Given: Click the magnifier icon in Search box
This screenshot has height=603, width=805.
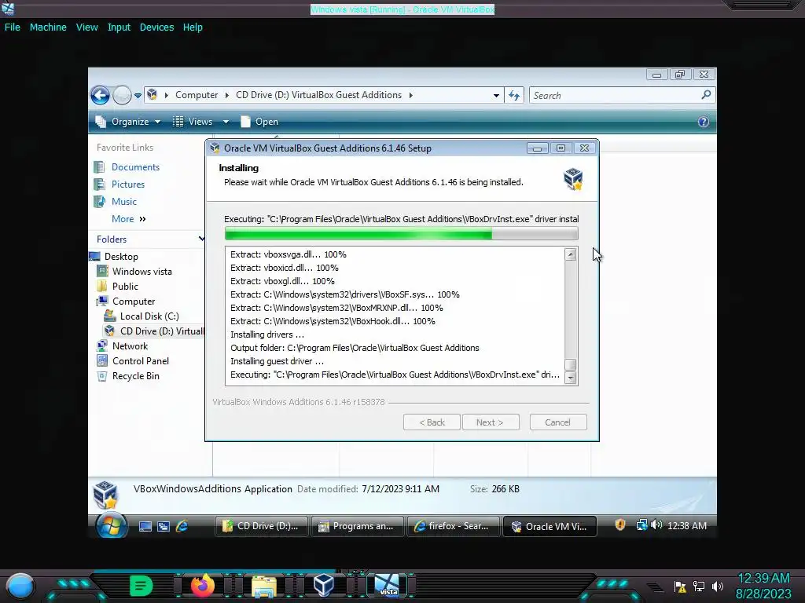Looking at the screenshot, I should (706, 95).
